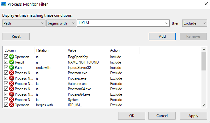
Task: Select the IRP_MJ_ value cell
Action: [75, 105]
